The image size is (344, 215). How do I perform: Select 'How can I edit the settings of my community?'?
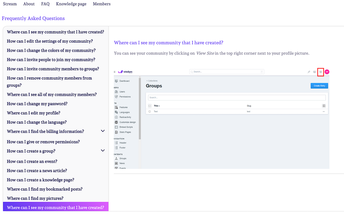point(50,41)
